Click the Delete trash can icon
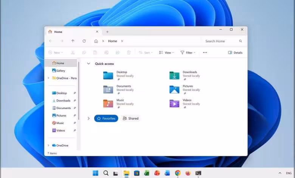 coord(129,53)
